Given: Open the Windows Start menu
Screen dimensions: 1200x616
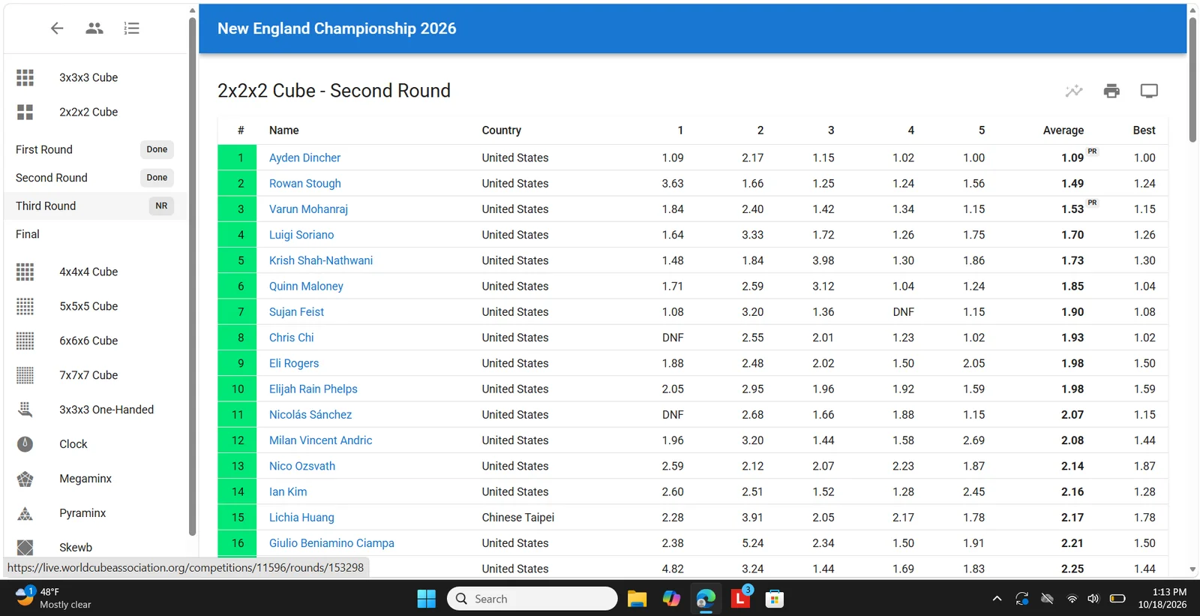Looking at the screenshot, I should coord(427,599).
